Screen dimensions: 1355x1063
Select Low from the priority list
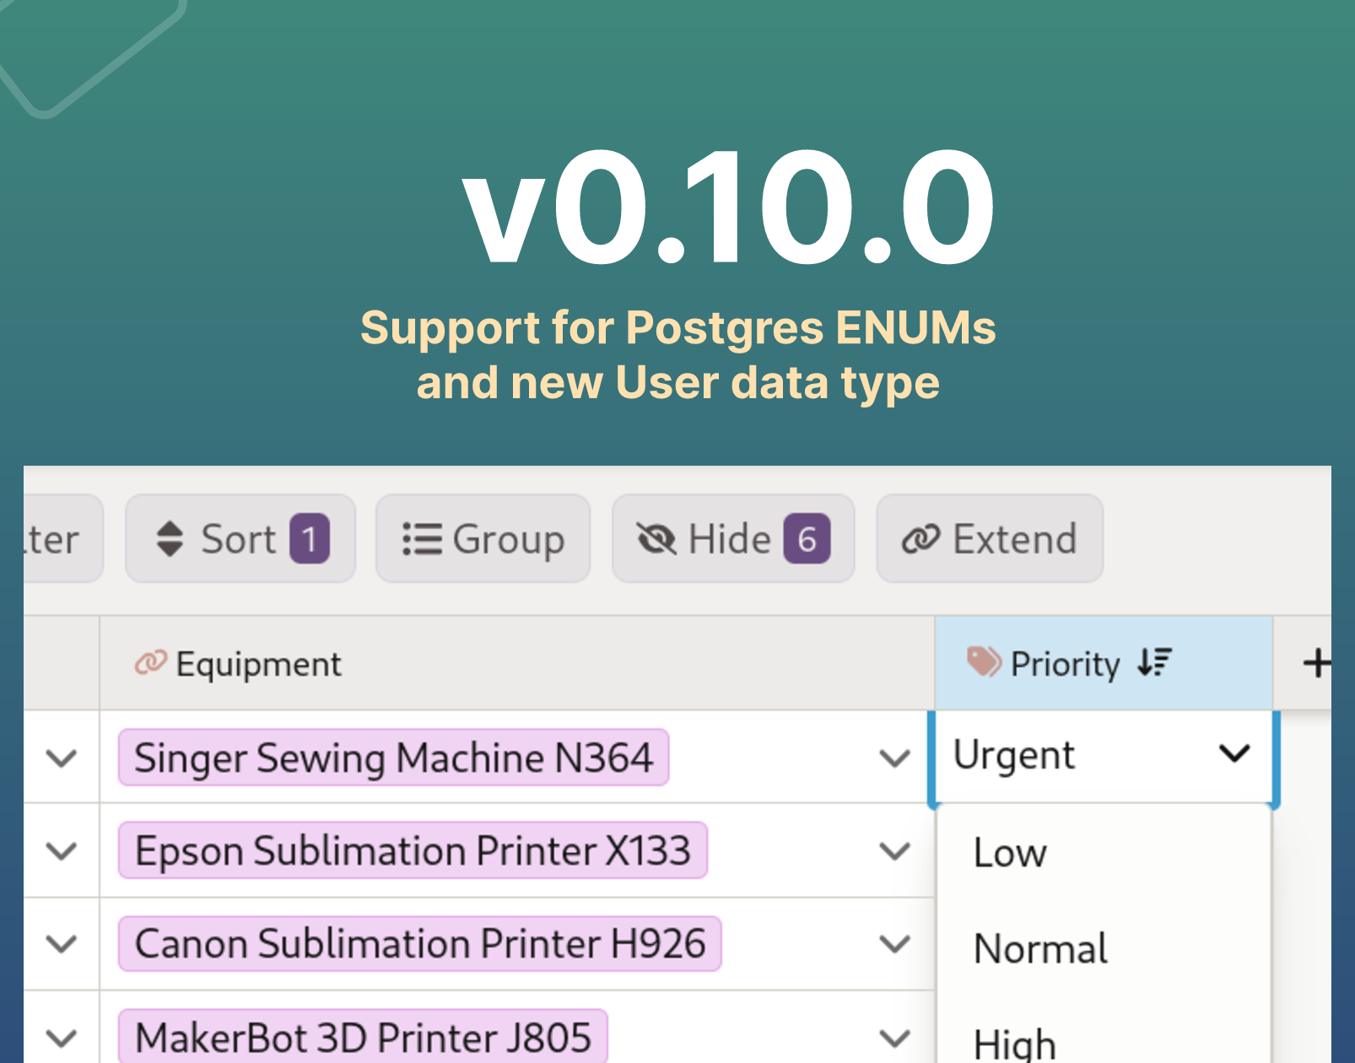(1010, 853)
